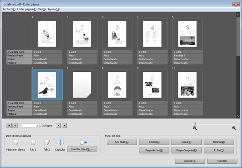Open the Ver menu
242x168 pixels.
click(x=42, y=9)
